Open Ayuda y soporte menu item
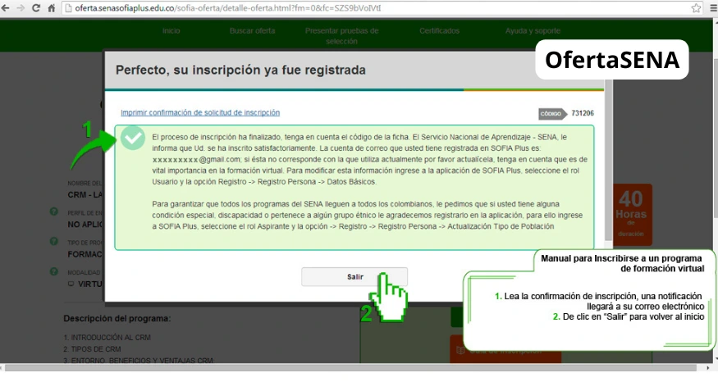718x382 pixels. pyautogui.click(x=533, y=30)
